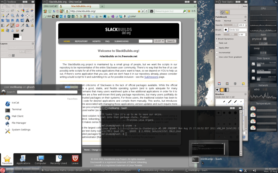Image resolution: width=278 pixels, height=173 pixels.
Task: Open the 13.37 version dropdown on SlackBuilds
Action: click(x=159, y=41)
